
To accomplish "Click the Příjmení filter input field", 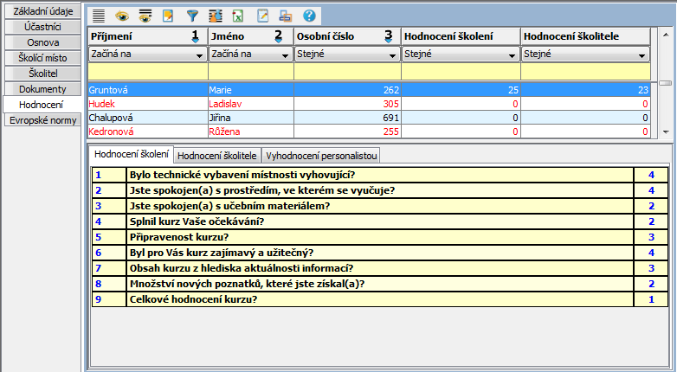I will (x=147, y=72).
